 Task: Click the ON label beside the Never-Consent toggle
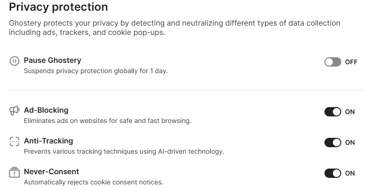point(350,173)
